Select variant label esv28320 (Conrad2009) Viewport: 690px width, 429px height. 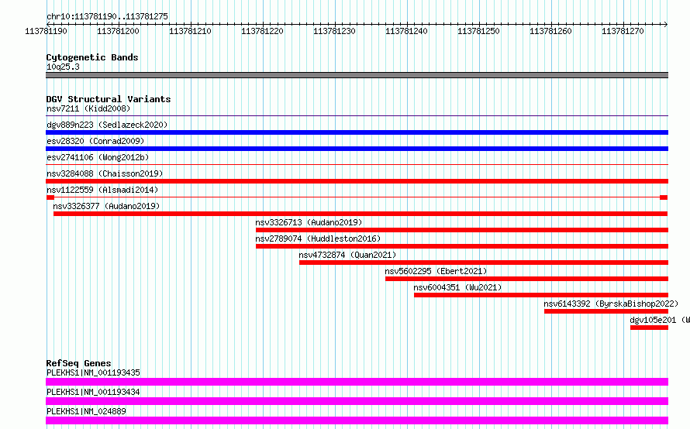[95, 141]
